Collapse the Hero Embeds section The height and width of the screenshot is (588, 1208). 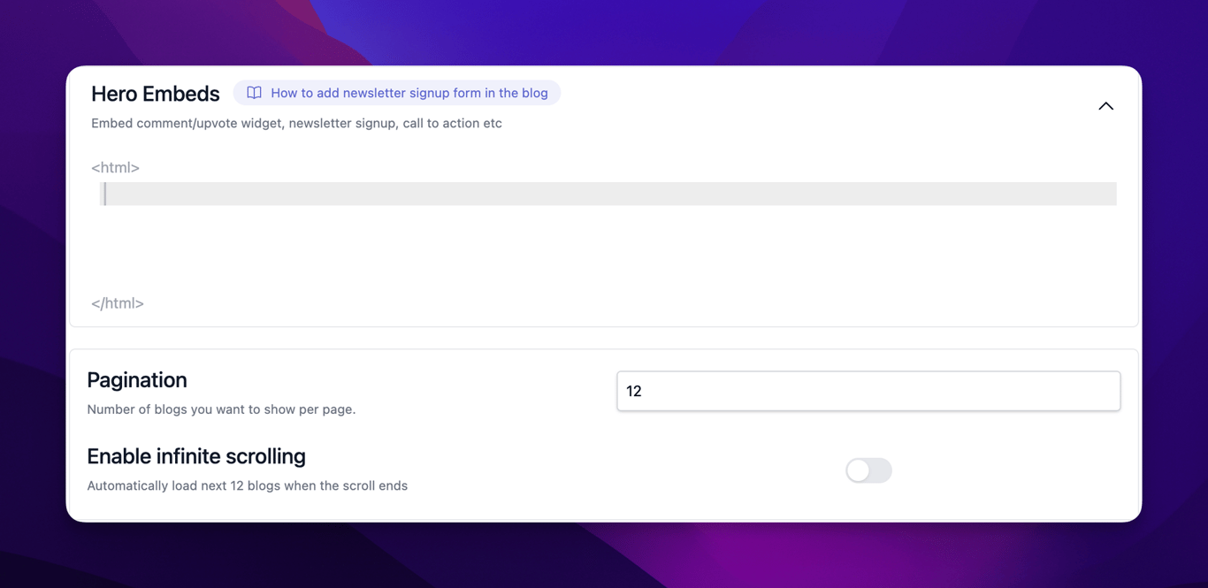1105,106
